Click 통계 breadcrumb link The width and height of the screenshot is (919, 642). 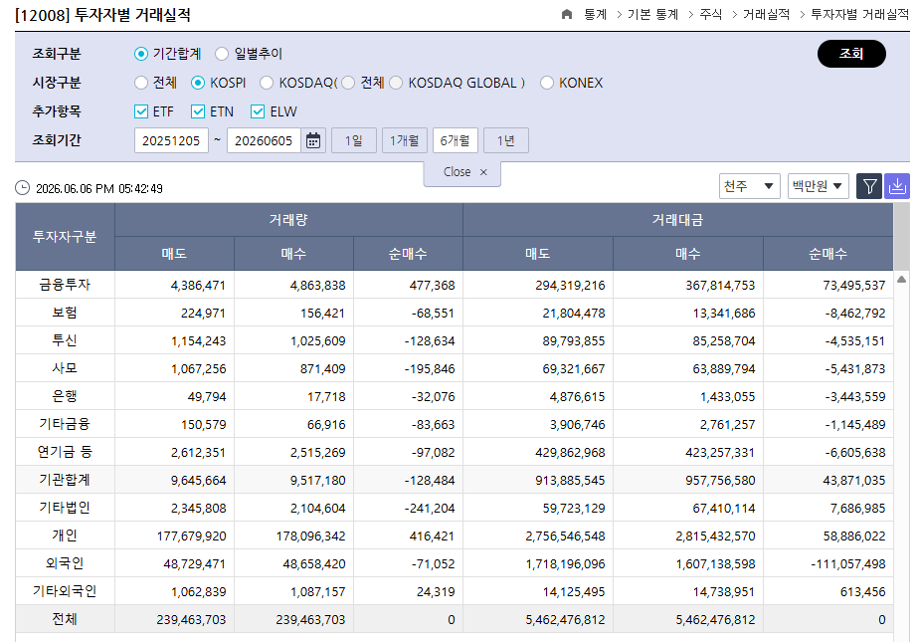click(x=595, y=14)
